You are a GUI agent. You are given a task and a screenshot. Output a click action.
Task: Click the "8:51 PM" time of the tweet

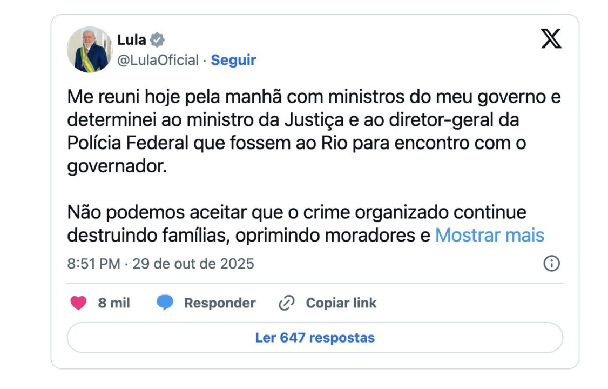(93, 264)
